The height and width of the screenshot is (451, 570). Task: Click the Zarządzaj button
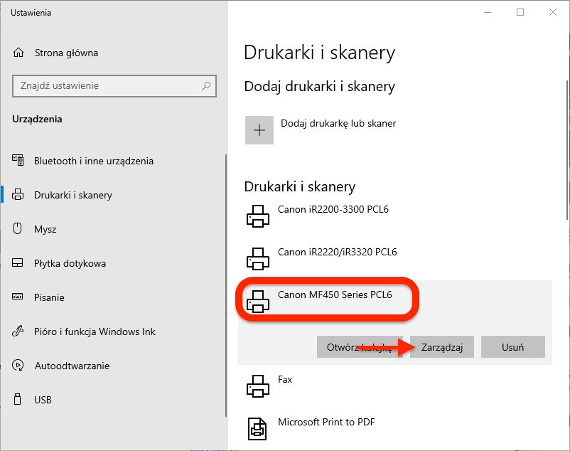(441, 347)
